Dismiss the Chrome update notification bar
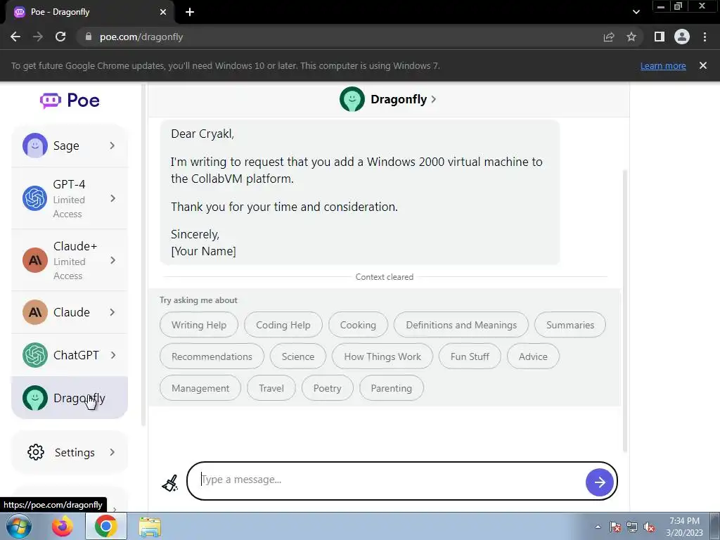 pyautogui.click(x=703, y=65)
